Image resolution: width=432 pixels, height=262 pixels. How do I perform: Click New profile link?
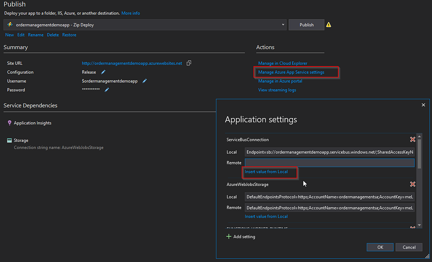(9, 35)
